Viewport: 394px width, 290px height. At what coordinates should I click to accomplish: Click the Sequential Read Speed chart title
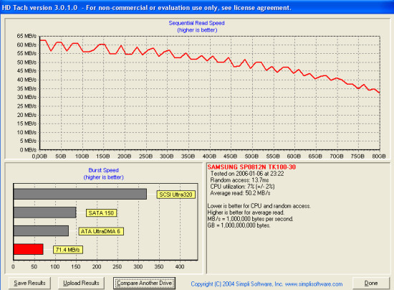coord(197,23)
